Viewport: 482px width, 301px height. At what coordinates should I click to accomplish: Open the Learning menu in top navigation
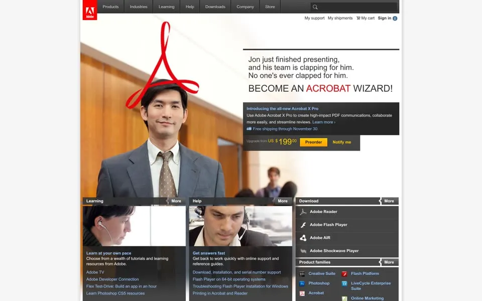tap(167, 7)
